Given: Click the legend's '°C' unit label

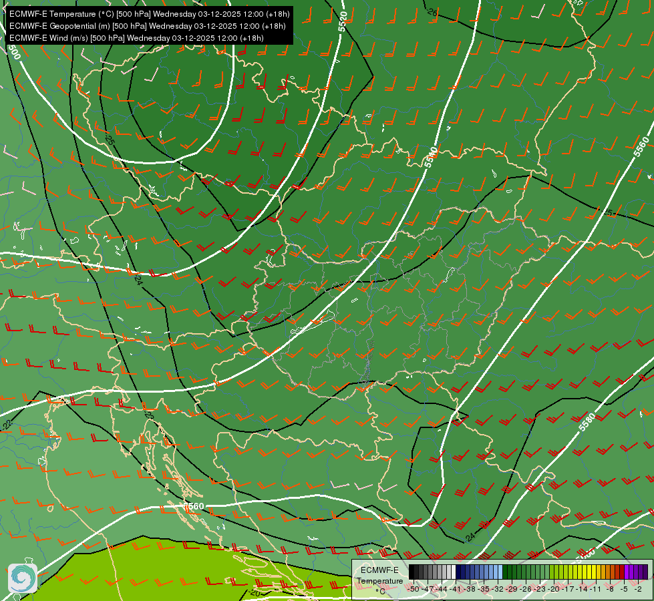Looking at the screenshot, I should 380,592.
